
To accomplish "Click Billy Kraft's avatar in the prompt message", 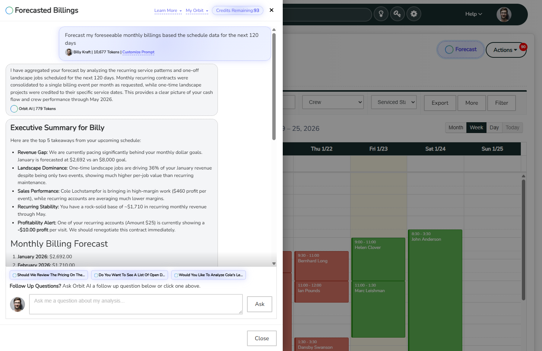I will pyautogui.click(x=69, y=52).
